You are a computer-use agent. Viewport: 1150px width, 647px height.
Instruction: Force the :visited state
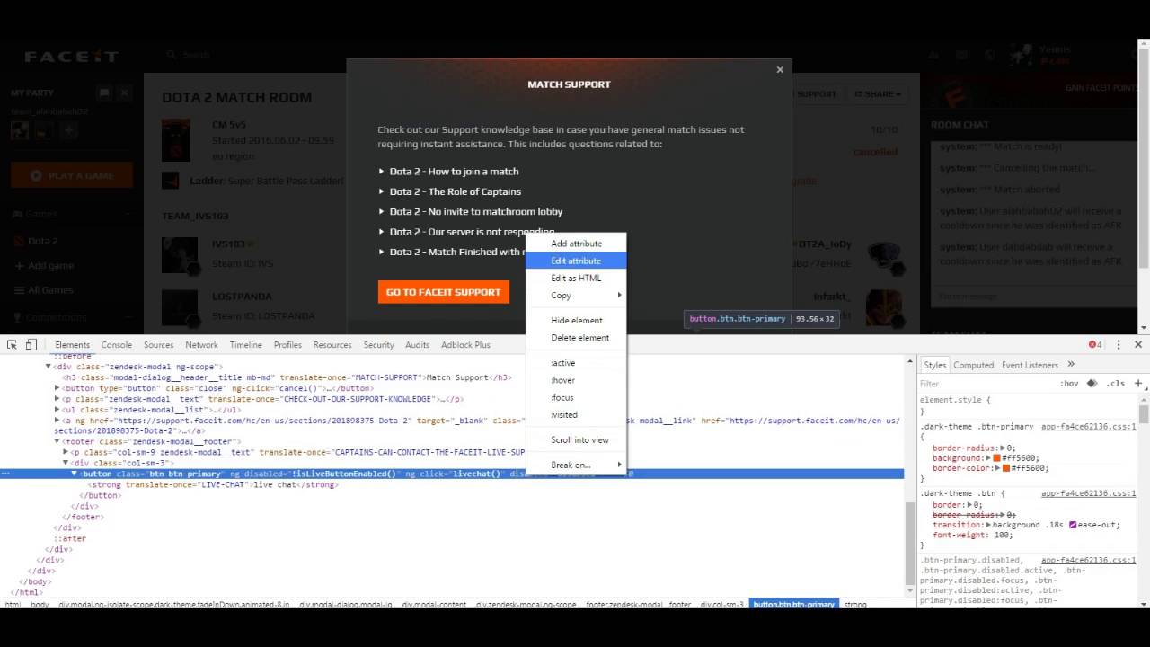(x=576, y=414)
